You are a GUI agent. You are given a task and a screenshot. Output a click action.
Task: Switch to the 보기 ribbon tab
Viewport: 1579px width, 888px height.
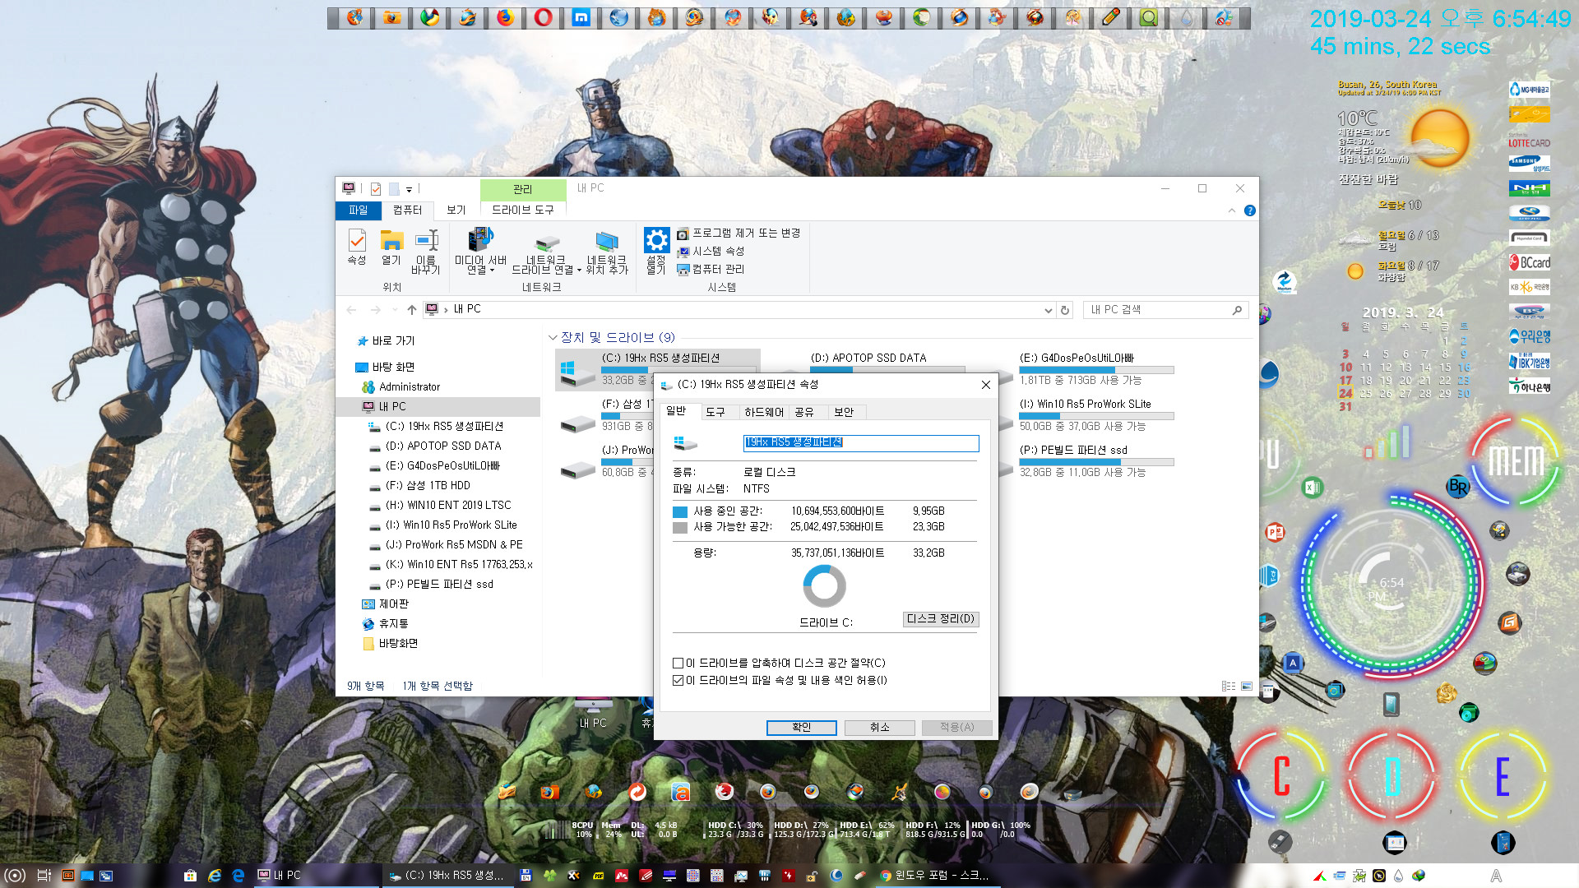[x=456, y=210]
